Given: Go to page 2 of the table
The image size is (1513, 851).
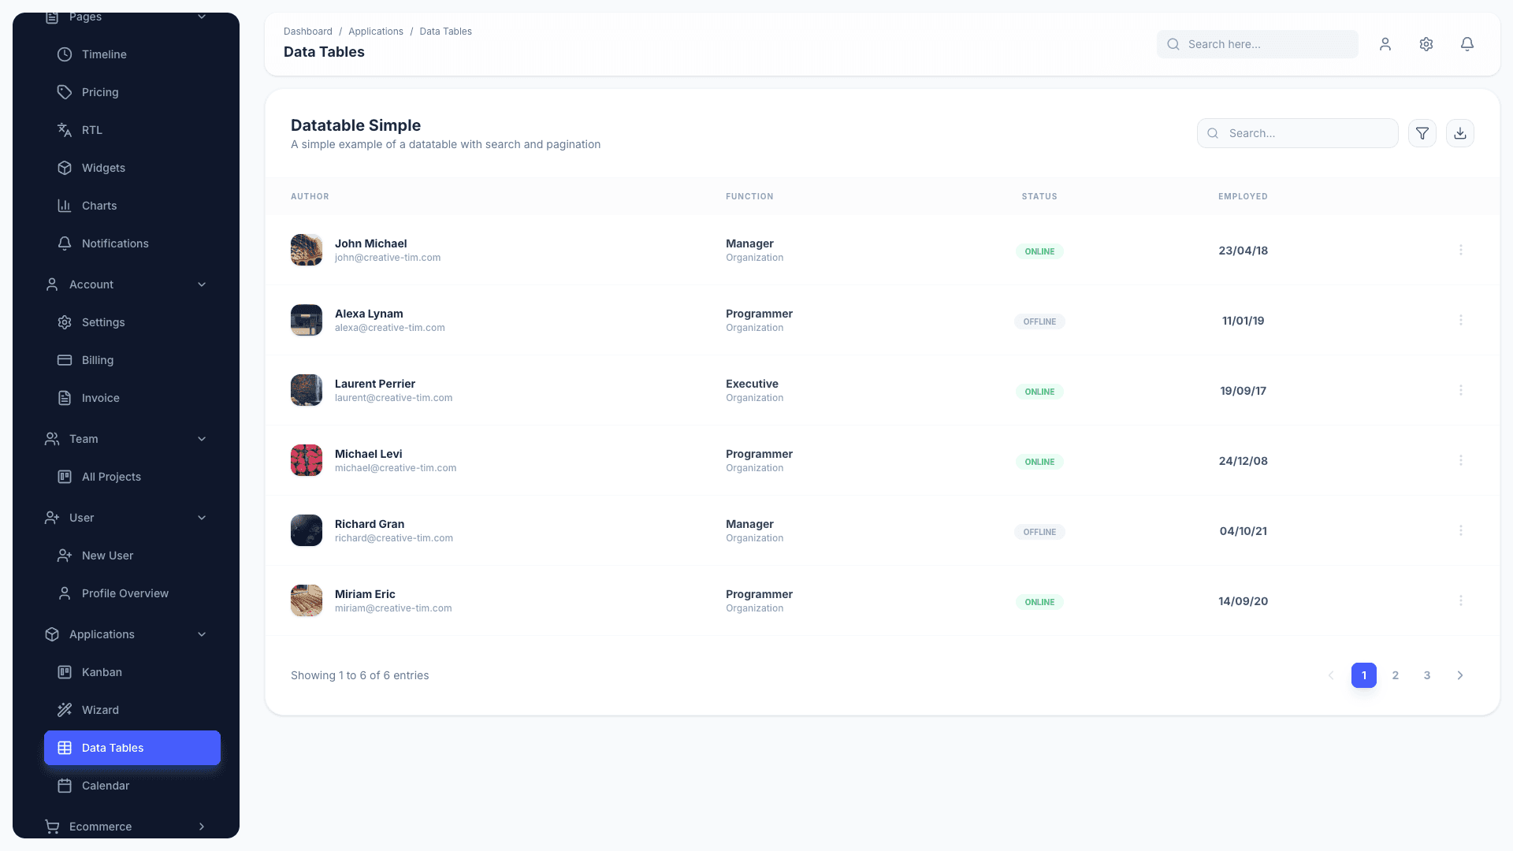Looking at the screenshot, I should pyautogui.click(x=1396, y=675).
